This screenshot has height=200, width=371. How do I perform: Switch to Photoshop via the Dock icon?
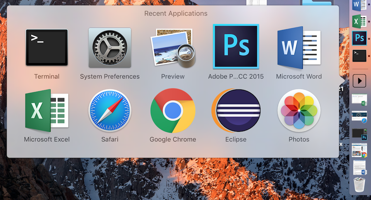359,38
